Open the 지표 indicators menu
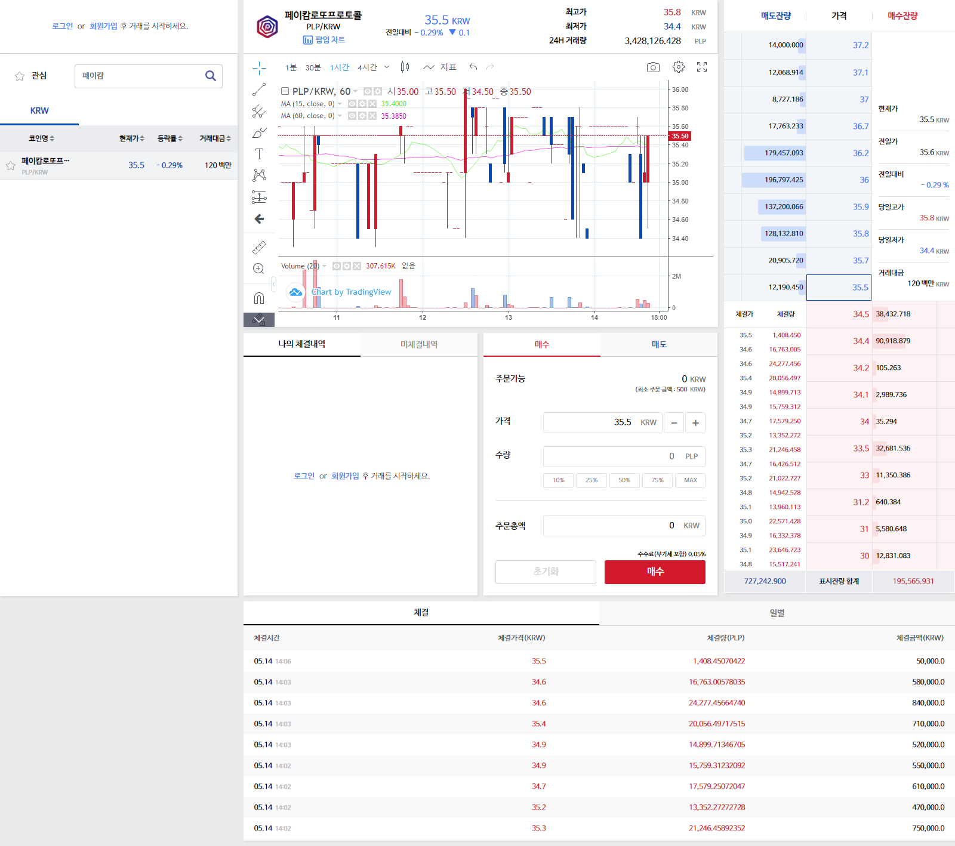 (x=440, y=67)
